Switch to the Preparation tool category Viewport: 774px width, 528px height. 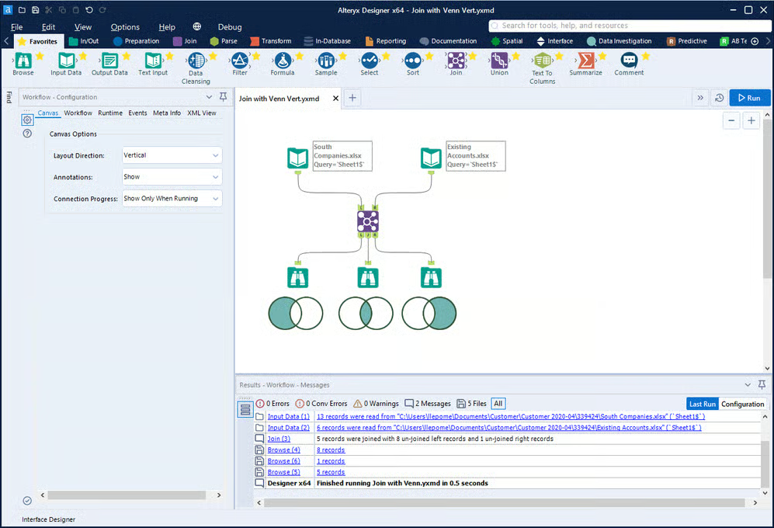(136, 41)
